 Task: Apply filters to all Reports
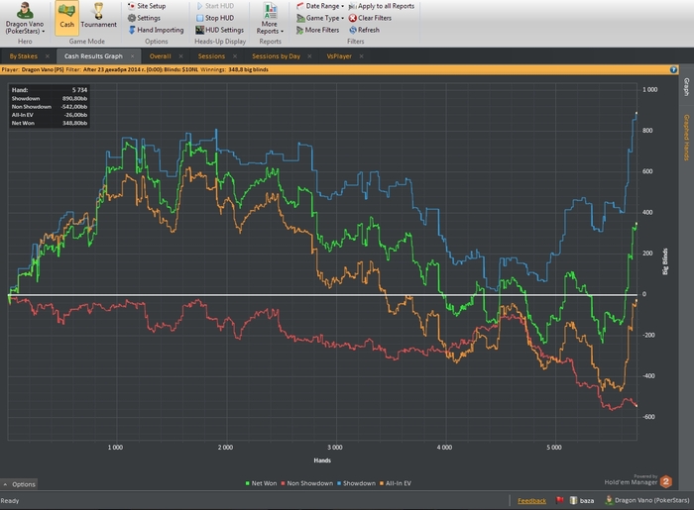[382, 6]
